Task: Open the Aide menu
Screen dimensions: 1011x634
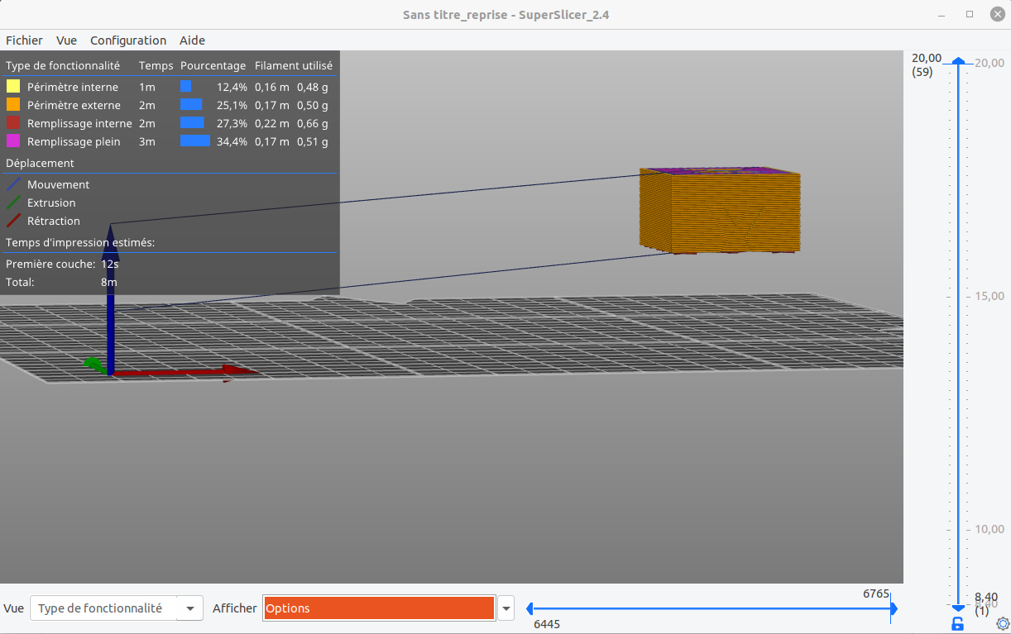Action: pos(192,40)
